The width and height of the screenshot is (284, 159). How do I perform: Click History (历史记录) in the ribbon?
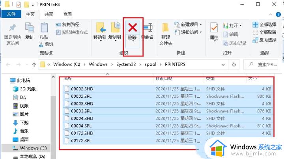point(235,43)
